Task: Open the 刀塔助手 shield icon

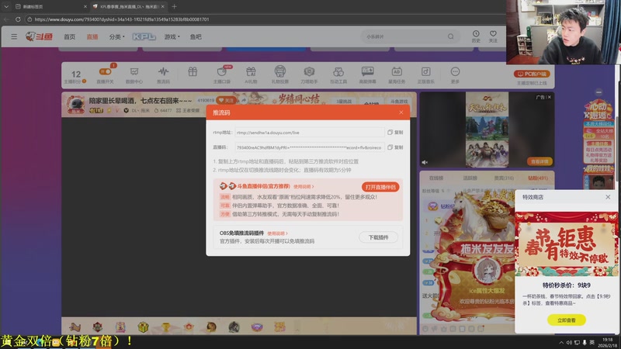Action: tap(309, 75)
